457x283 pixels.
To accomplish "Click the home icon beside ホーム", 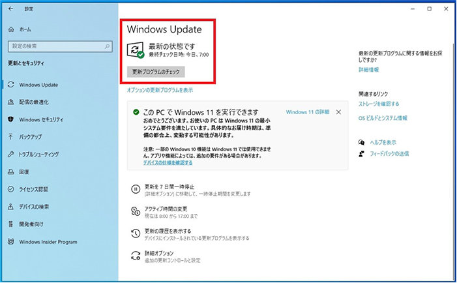I will [11, 29].
